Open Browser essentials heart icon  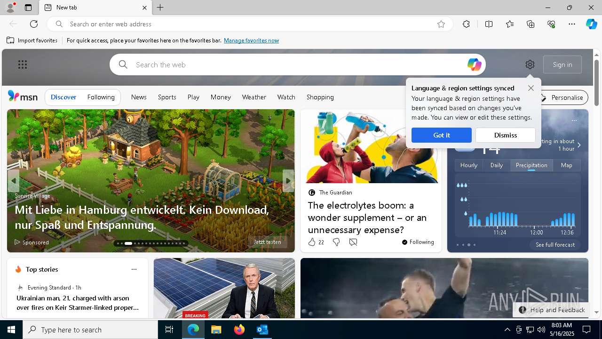[x=551, y=24]
